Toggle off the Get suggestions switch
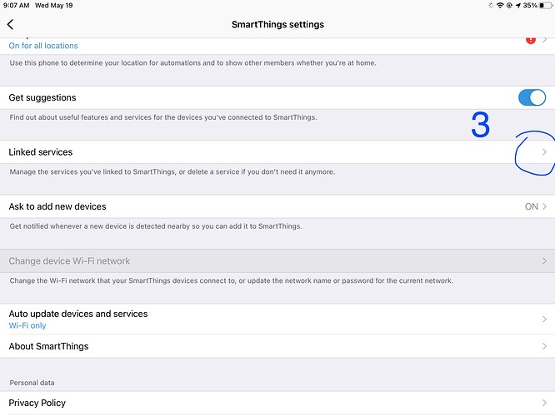The width and height of the screenshot is (555, 416). [532, 97]
